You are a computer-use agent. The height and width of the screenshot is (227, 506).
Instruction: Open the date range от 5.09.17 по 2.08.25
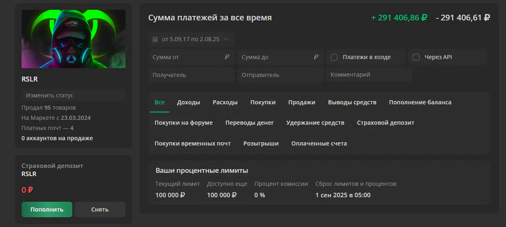tap(191, 39)
